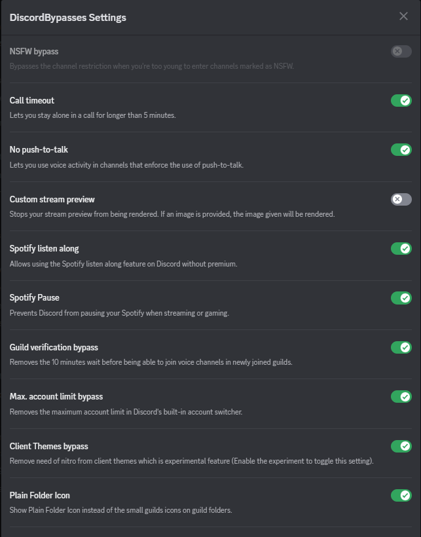Toggle the Max. account limit bypass switch
The image size is (421, 537).
pos(401,397)
